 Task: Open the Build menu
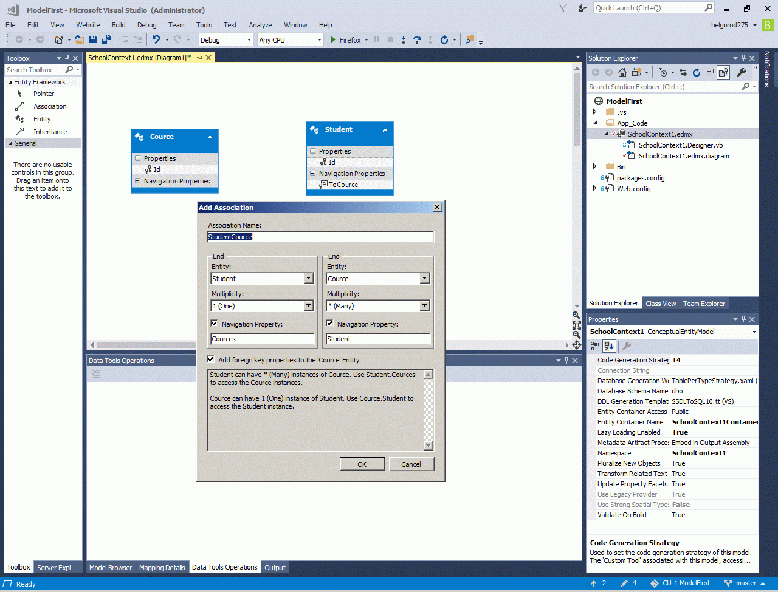(x=119, y=25)
